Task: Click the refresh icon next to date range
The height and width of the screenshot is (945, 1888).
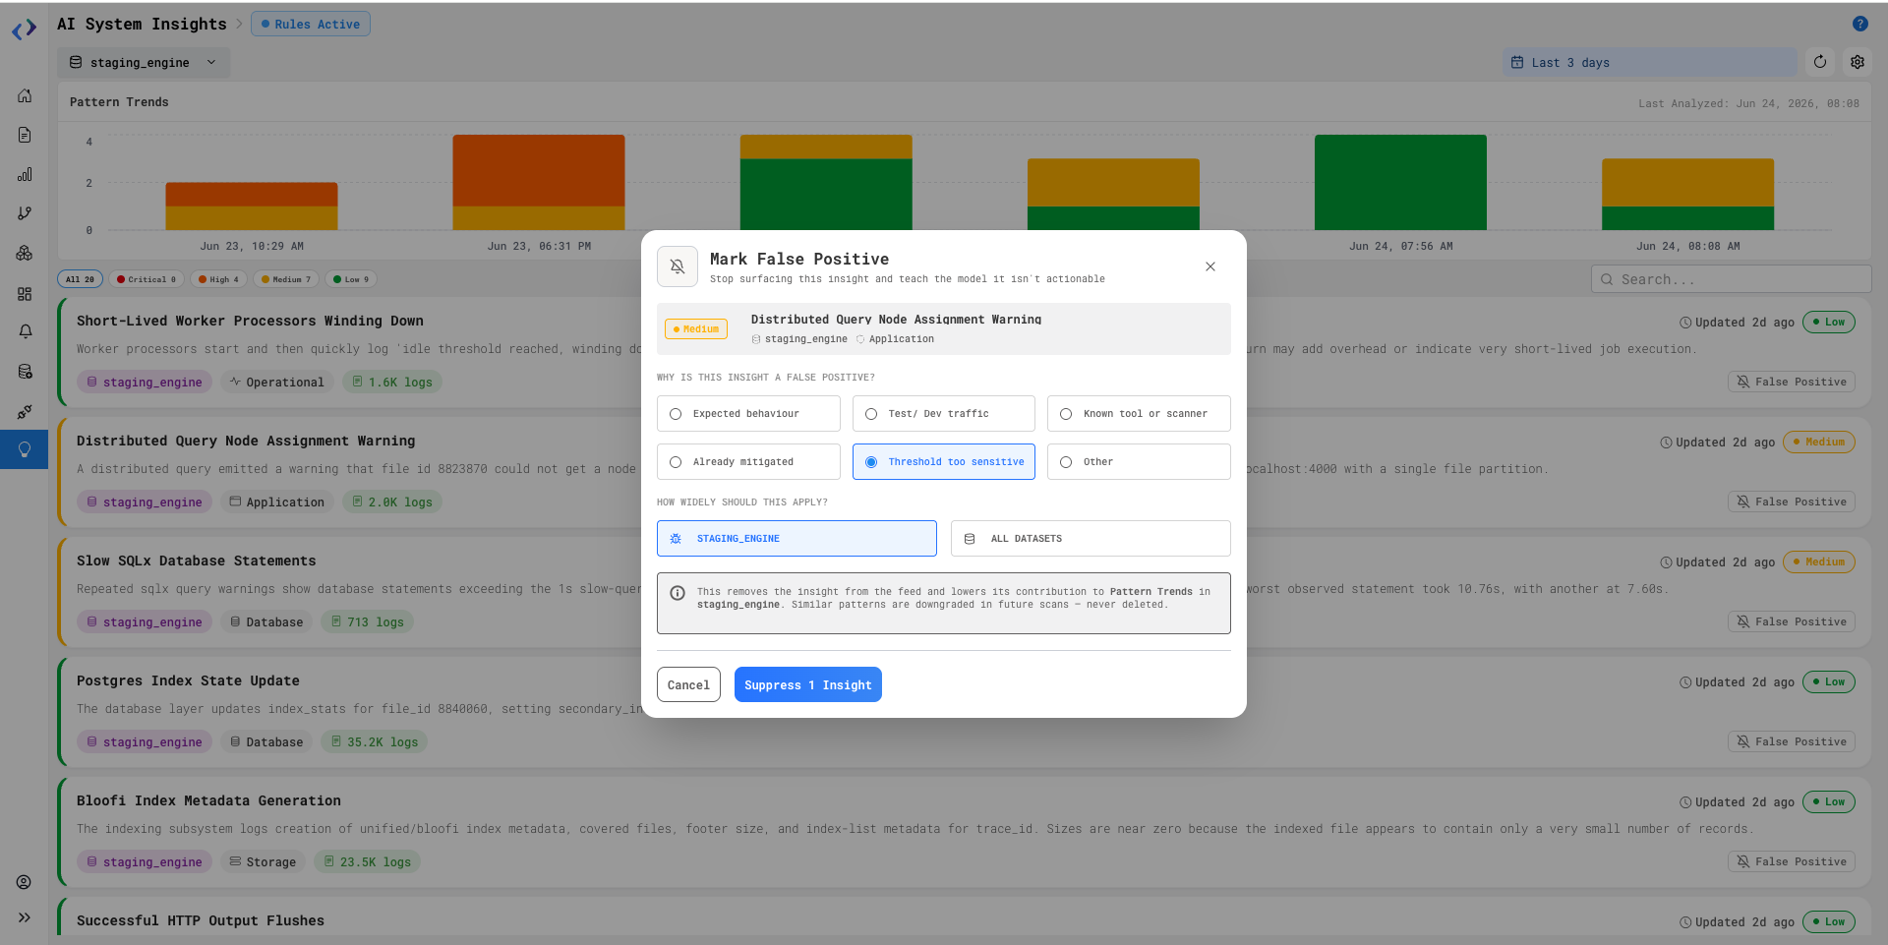Action: pyautogui.click(x=1820, y=62)
